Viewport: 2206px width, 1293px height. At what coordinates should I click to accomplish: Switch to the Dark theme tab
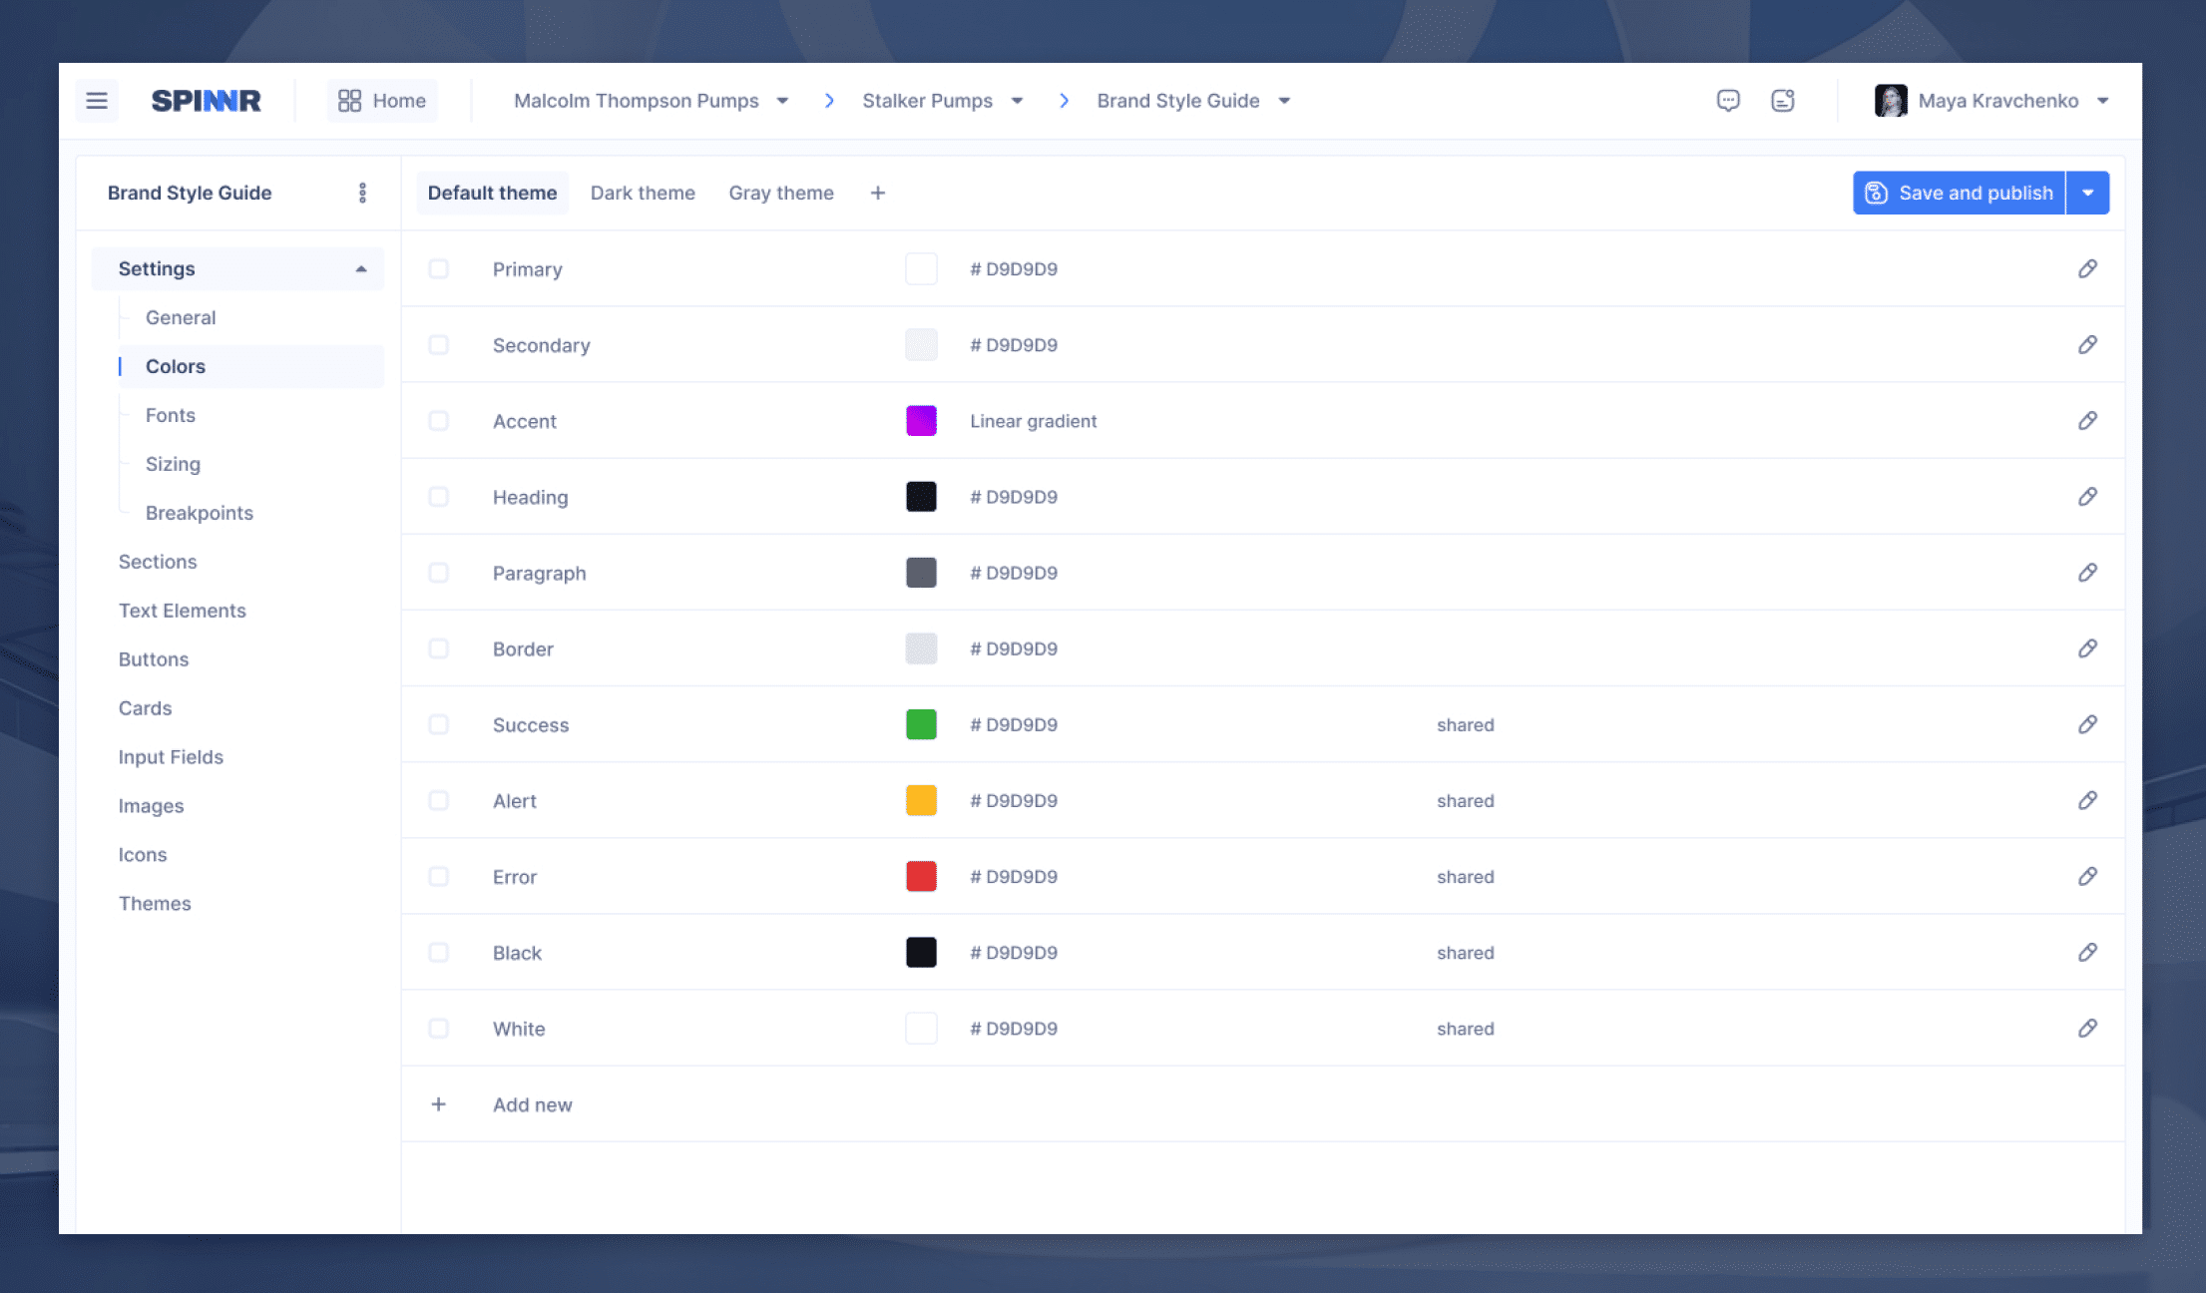point(643,193)
